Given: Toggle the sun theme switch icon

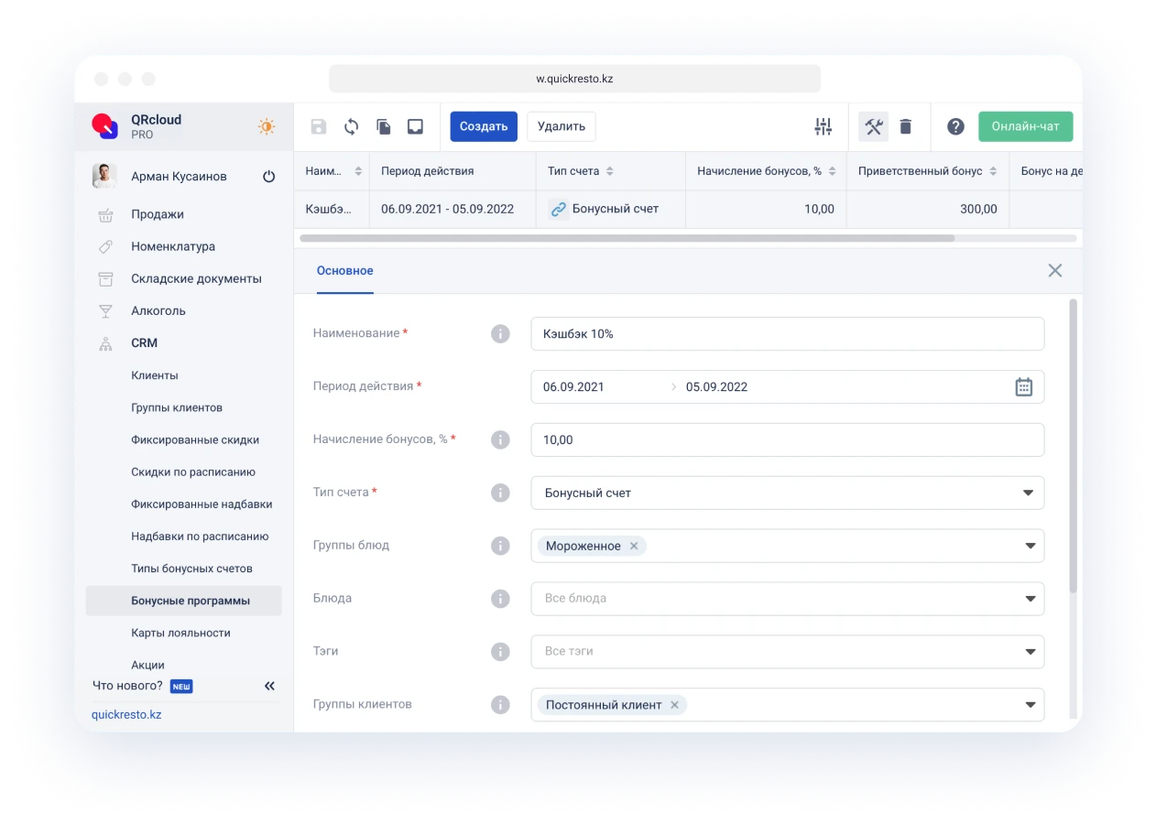Looking at the screenshot, I should pos(267,126).
